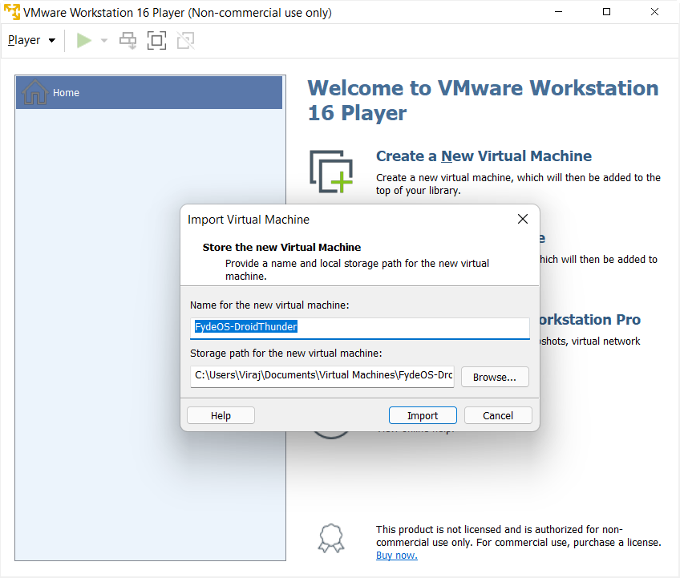Open the Player menu
Viewport: 680px width, 578px height.
tap(31, 40)
